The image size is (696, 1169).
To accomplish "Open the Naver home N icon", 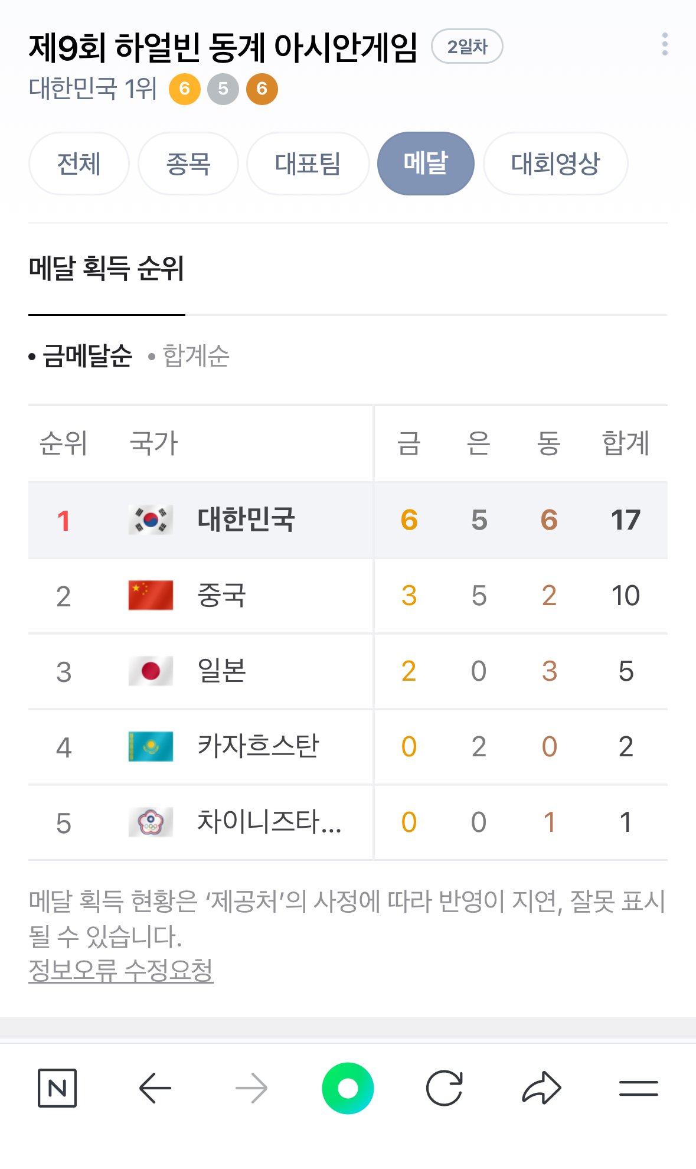I will click(x=57, y=1088).
